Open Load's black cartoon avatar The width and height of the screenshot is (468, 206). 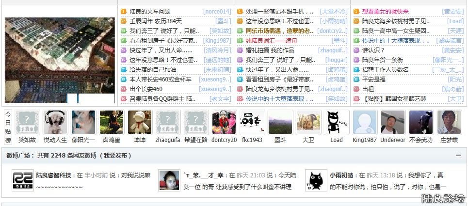337,122
